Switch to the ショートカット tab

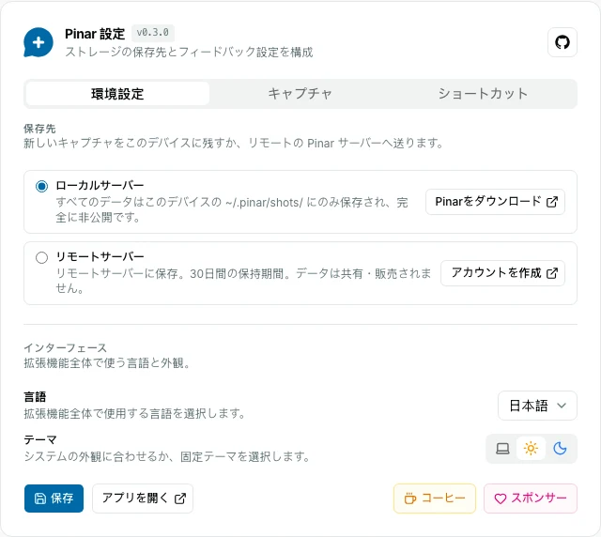click(x=483, y=94)
